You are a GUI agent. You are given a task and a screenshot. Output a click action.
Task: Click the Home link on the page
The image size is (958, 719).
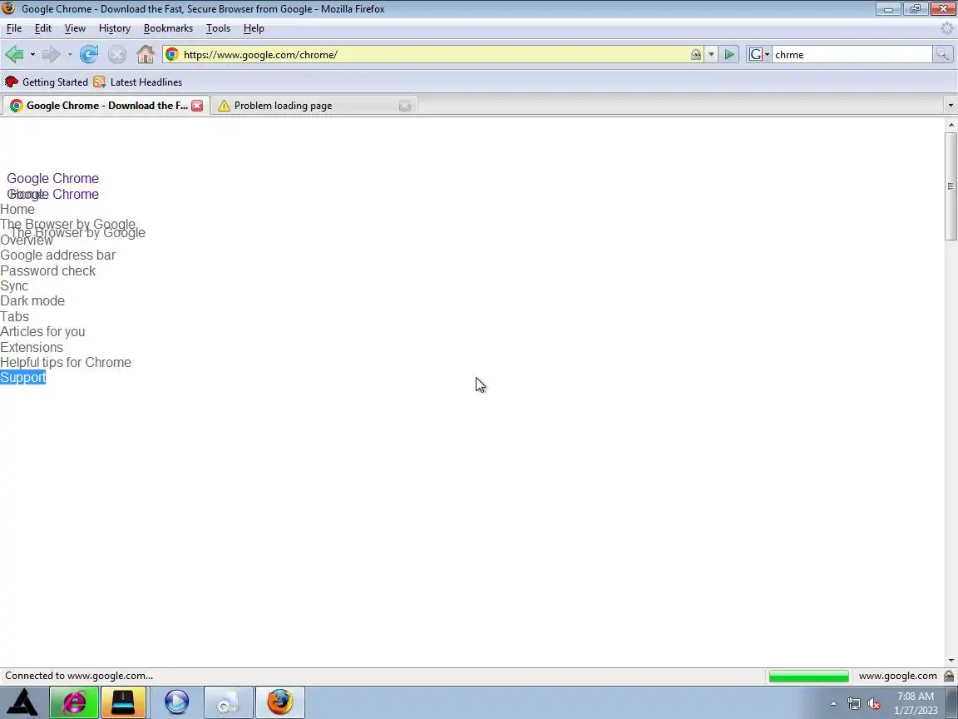click(x=17, y=210)
